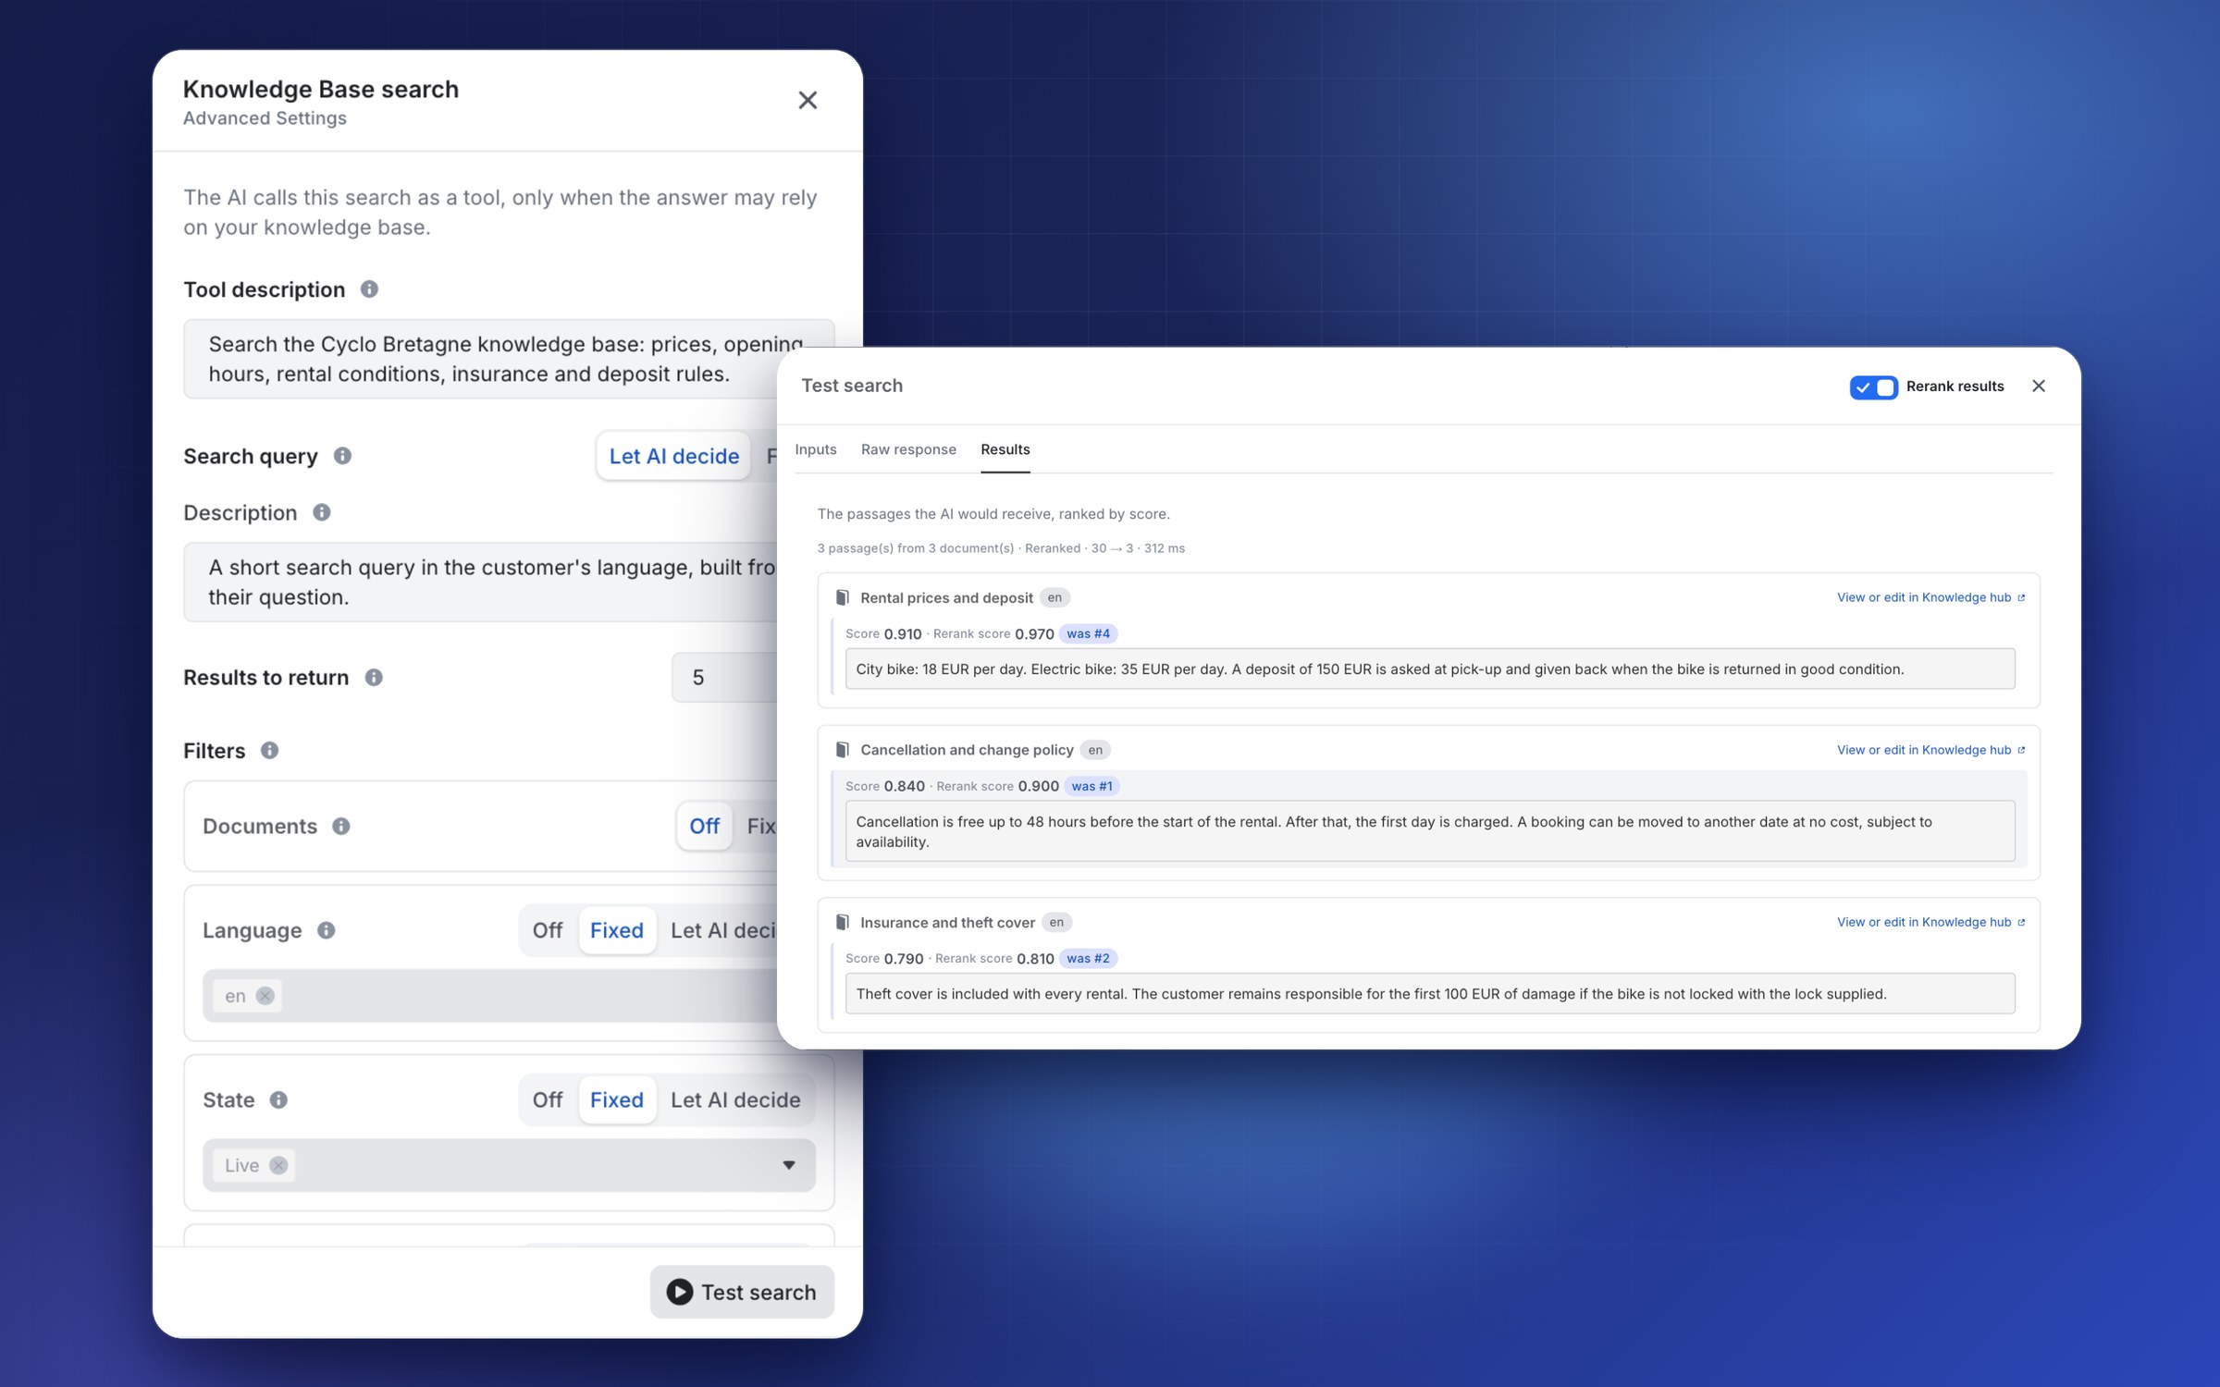Set Language filter to Fixed

pyautogui.click(x=617, y=930)
